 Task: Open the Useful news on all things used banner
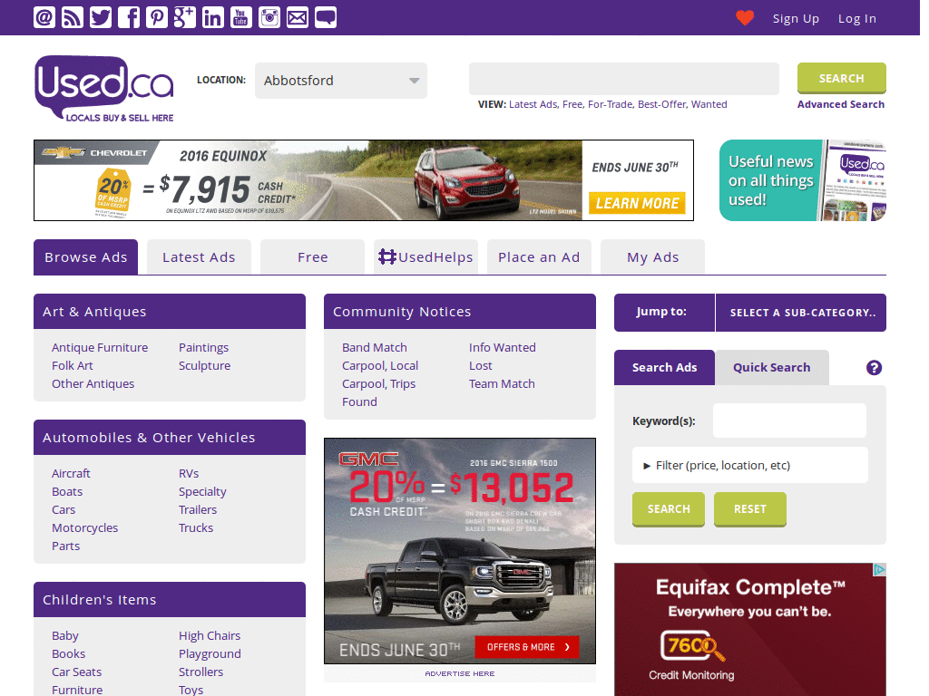click(802, 180)
